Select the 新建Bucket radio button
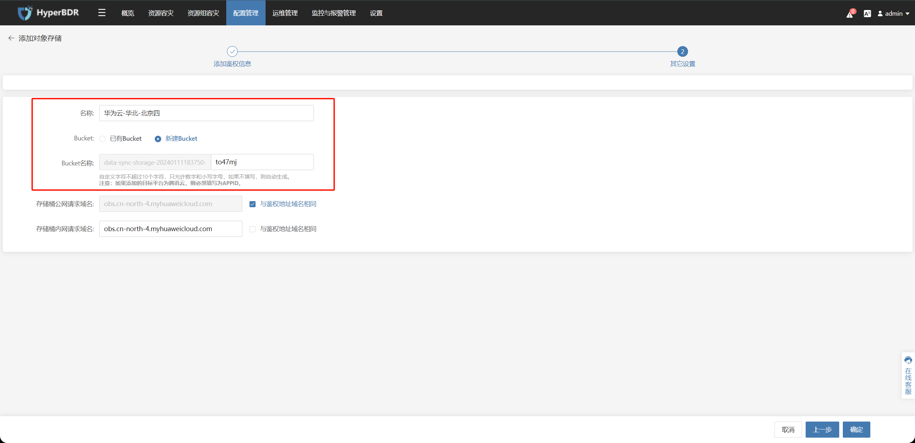This screenshot has width=915, height=443. [x=158, y=139]
